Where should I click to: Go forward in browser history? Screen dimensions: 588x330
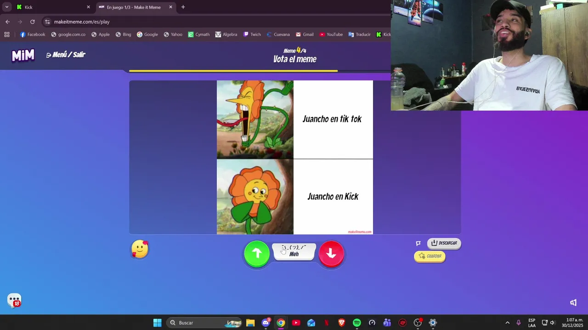[20, 22]
